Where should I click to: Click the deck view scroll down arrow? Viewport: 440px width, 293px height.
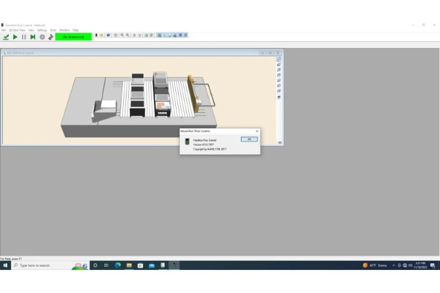click(280, 143)
